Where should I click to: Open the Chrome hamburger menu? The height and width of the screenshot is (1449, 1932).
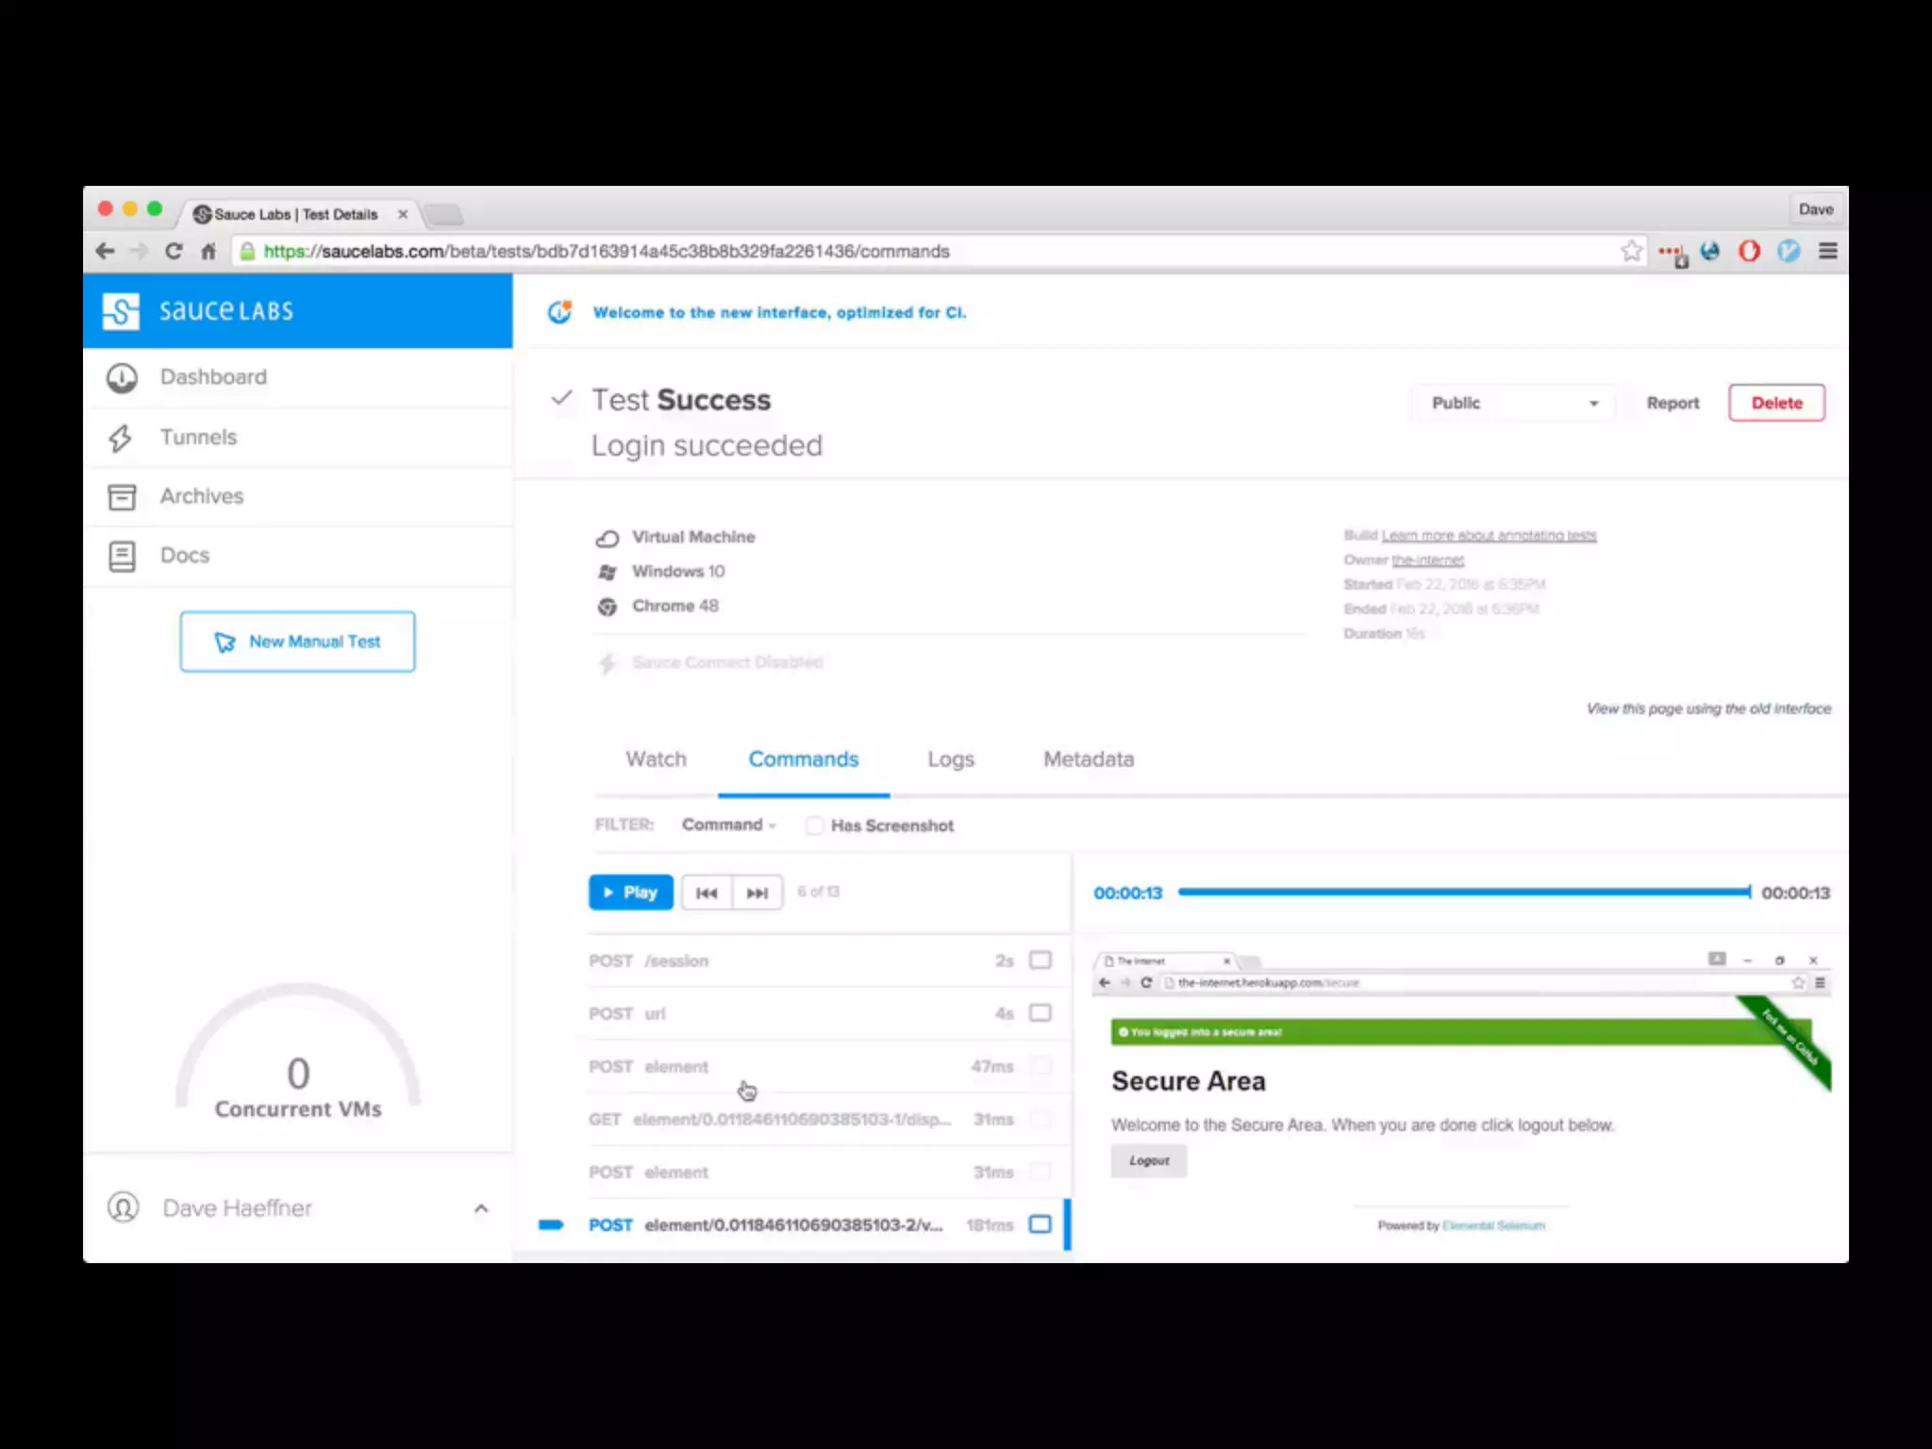[1827, 251]
